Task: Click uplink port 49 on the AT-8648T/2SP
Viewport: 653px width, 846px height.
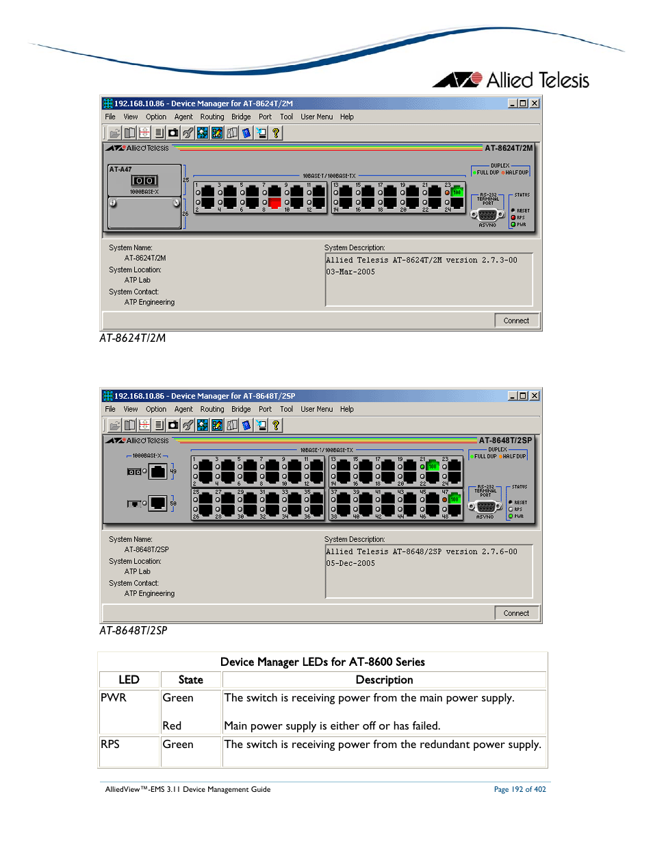Action: (x=158, y=471)
